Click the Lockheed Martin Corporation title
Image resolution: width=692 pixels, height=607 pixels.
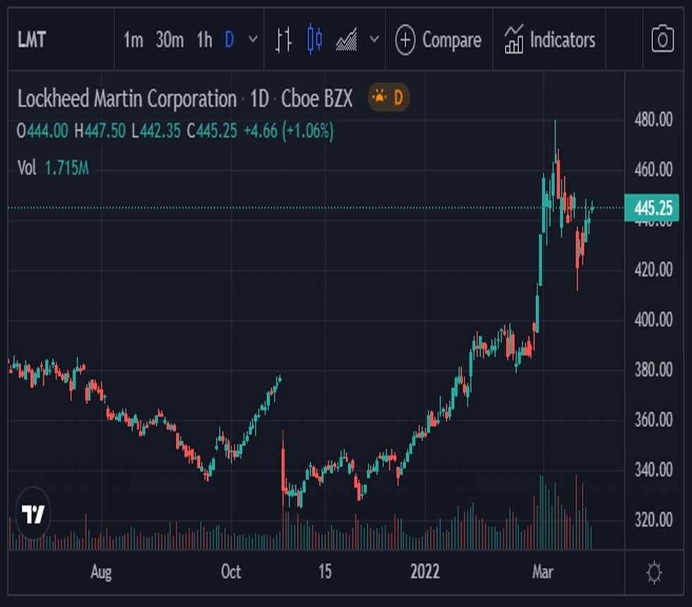pos(127,98)
